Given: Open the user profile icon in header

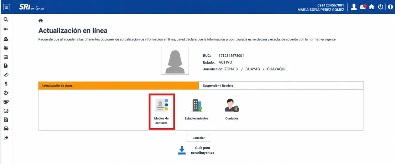Looking at the screenshot, I should (354, 7).
